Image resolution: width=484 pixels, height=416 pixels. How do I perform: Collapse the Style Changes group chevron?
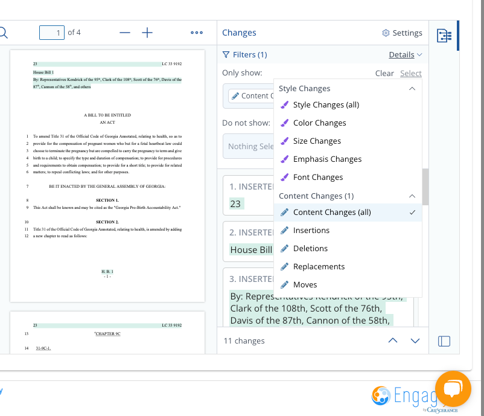click(x=412, y=89)
